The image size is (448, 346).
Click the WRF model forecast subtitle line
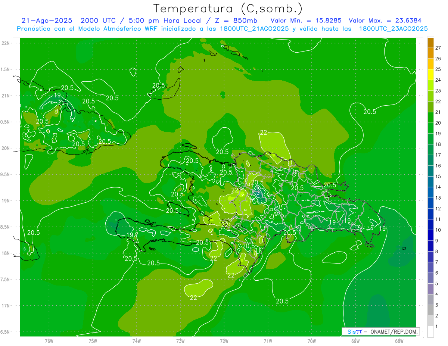click(x=223, y=29)
